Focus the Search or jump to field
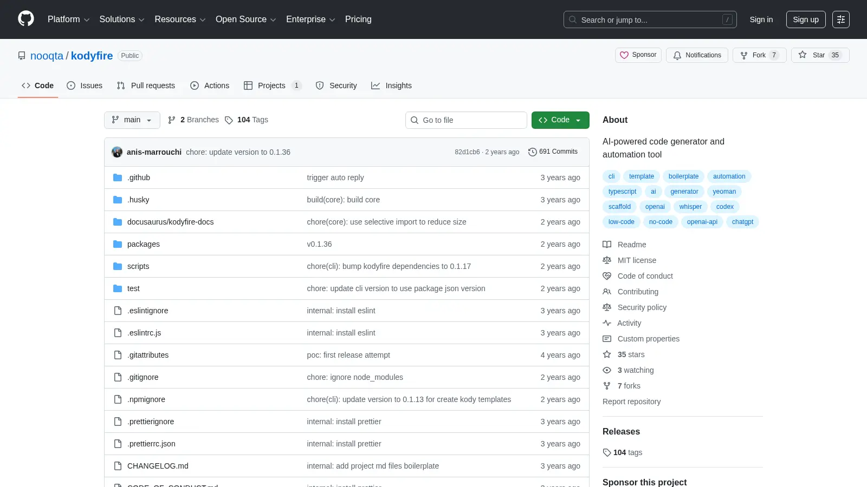 (x=650, y=19)
